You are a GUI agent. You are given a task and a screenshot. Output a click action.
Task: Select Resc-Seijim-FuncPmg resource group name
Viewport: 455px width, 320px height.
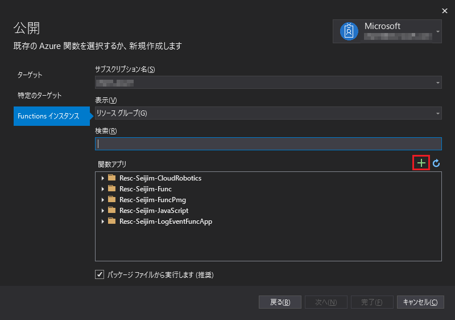pos(152,200)
